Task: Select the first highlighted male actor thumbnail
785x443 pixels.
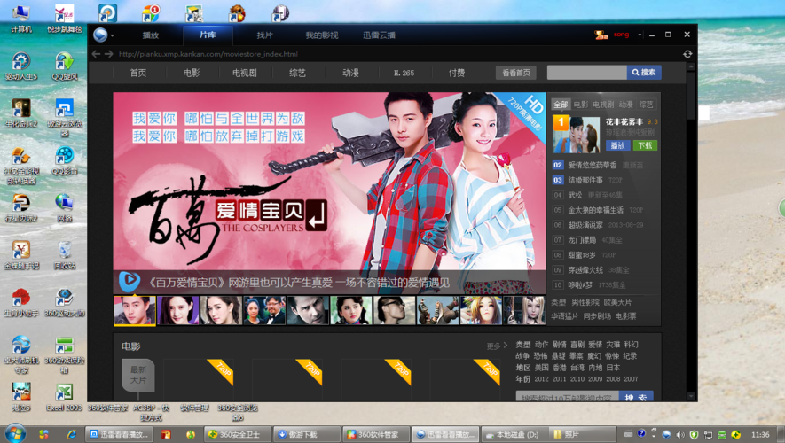Action: 135,310
